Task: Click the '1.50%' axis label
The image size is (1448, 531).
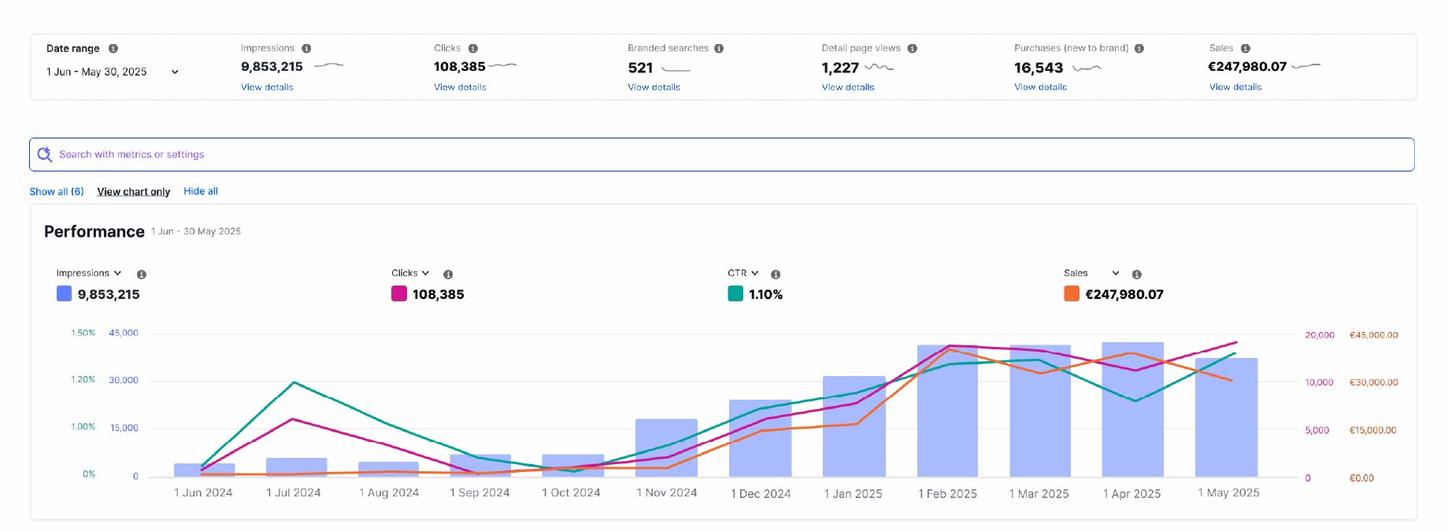Action: [x=83, y=333]
